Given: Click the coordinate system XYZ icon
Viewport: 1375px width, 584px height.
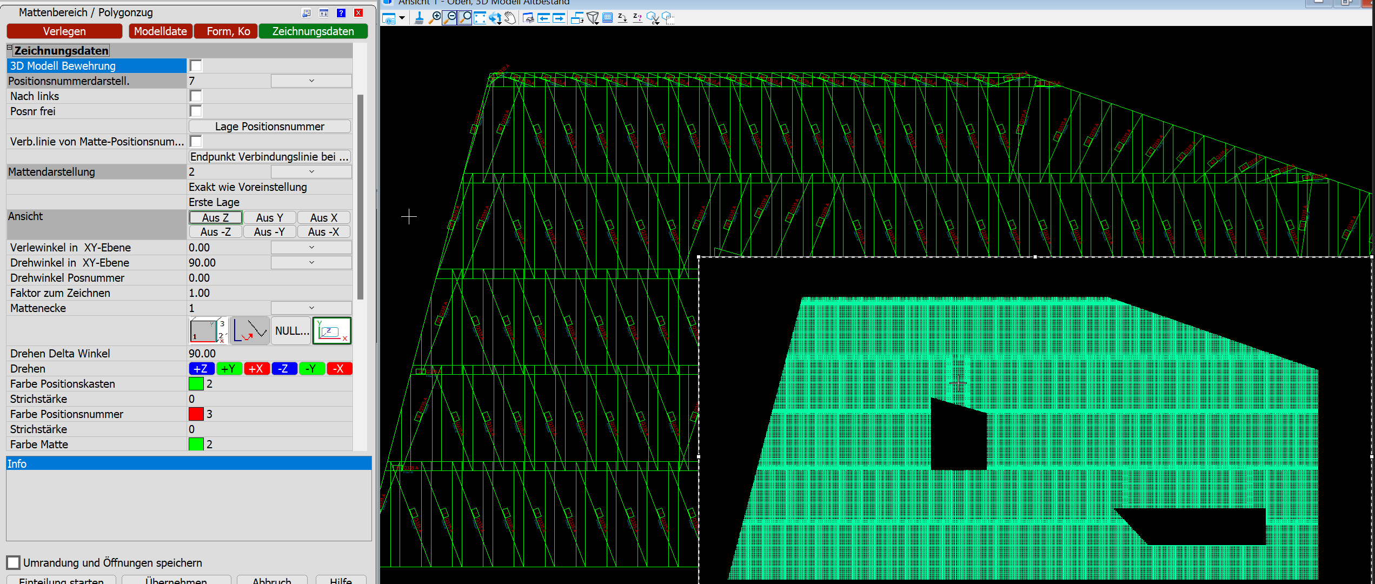Looking at the screenshot, I should click(x=332, y=330).
